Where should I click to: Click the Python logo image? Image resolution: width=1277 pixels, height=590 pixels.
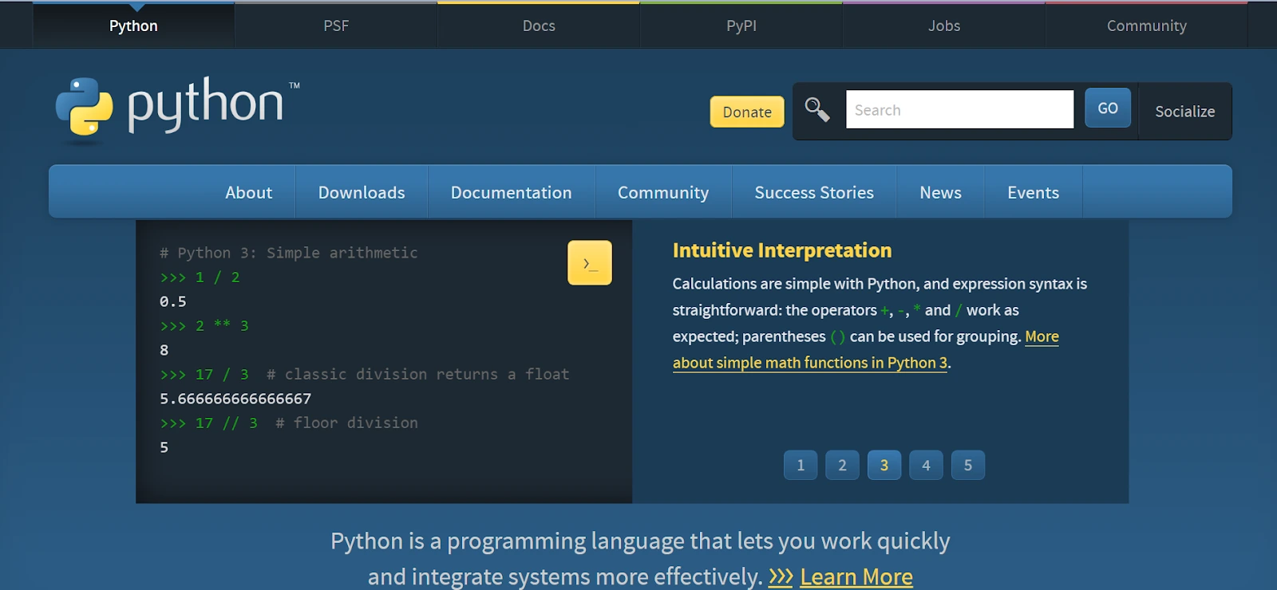click(x=178, y=109)
